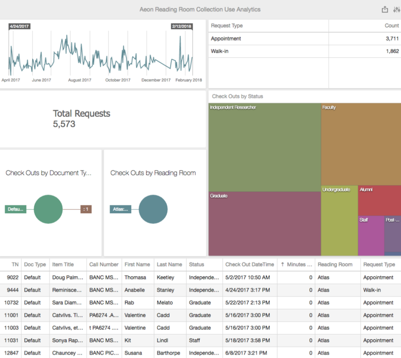Click the share/export icon in header
401x358 pixels.
pyautogui.click(x=385, y=9)
